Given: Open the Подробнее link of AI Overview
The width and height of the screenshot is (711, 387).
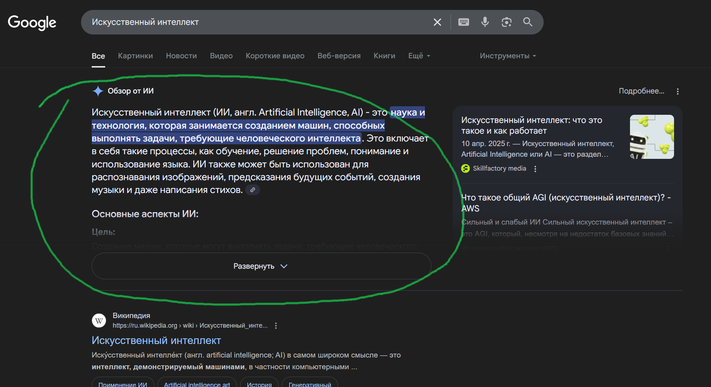Looking at the screenshot, I should click(641, 91).
